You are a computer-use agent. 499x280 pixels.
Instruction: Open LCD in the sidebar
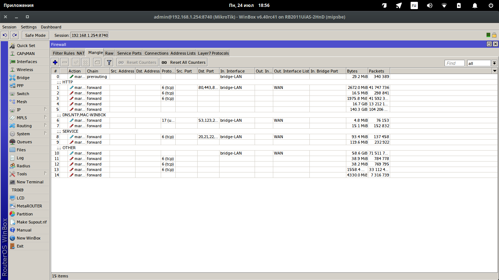point(29,198)
